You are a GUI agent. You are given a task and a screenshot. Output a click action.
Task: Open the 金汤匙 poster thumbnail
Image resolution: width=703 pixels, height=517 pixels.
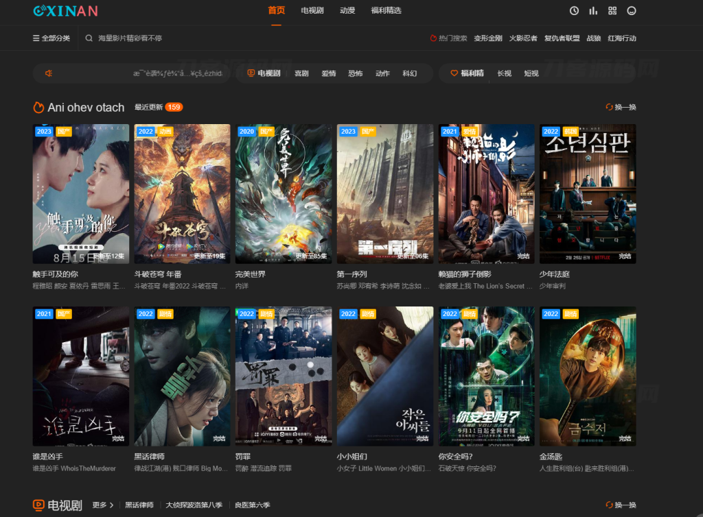[588, 376]
